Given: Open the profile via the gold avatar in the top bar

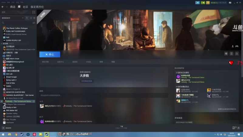Looking at the screenshot, I should (x=208, y=3).
